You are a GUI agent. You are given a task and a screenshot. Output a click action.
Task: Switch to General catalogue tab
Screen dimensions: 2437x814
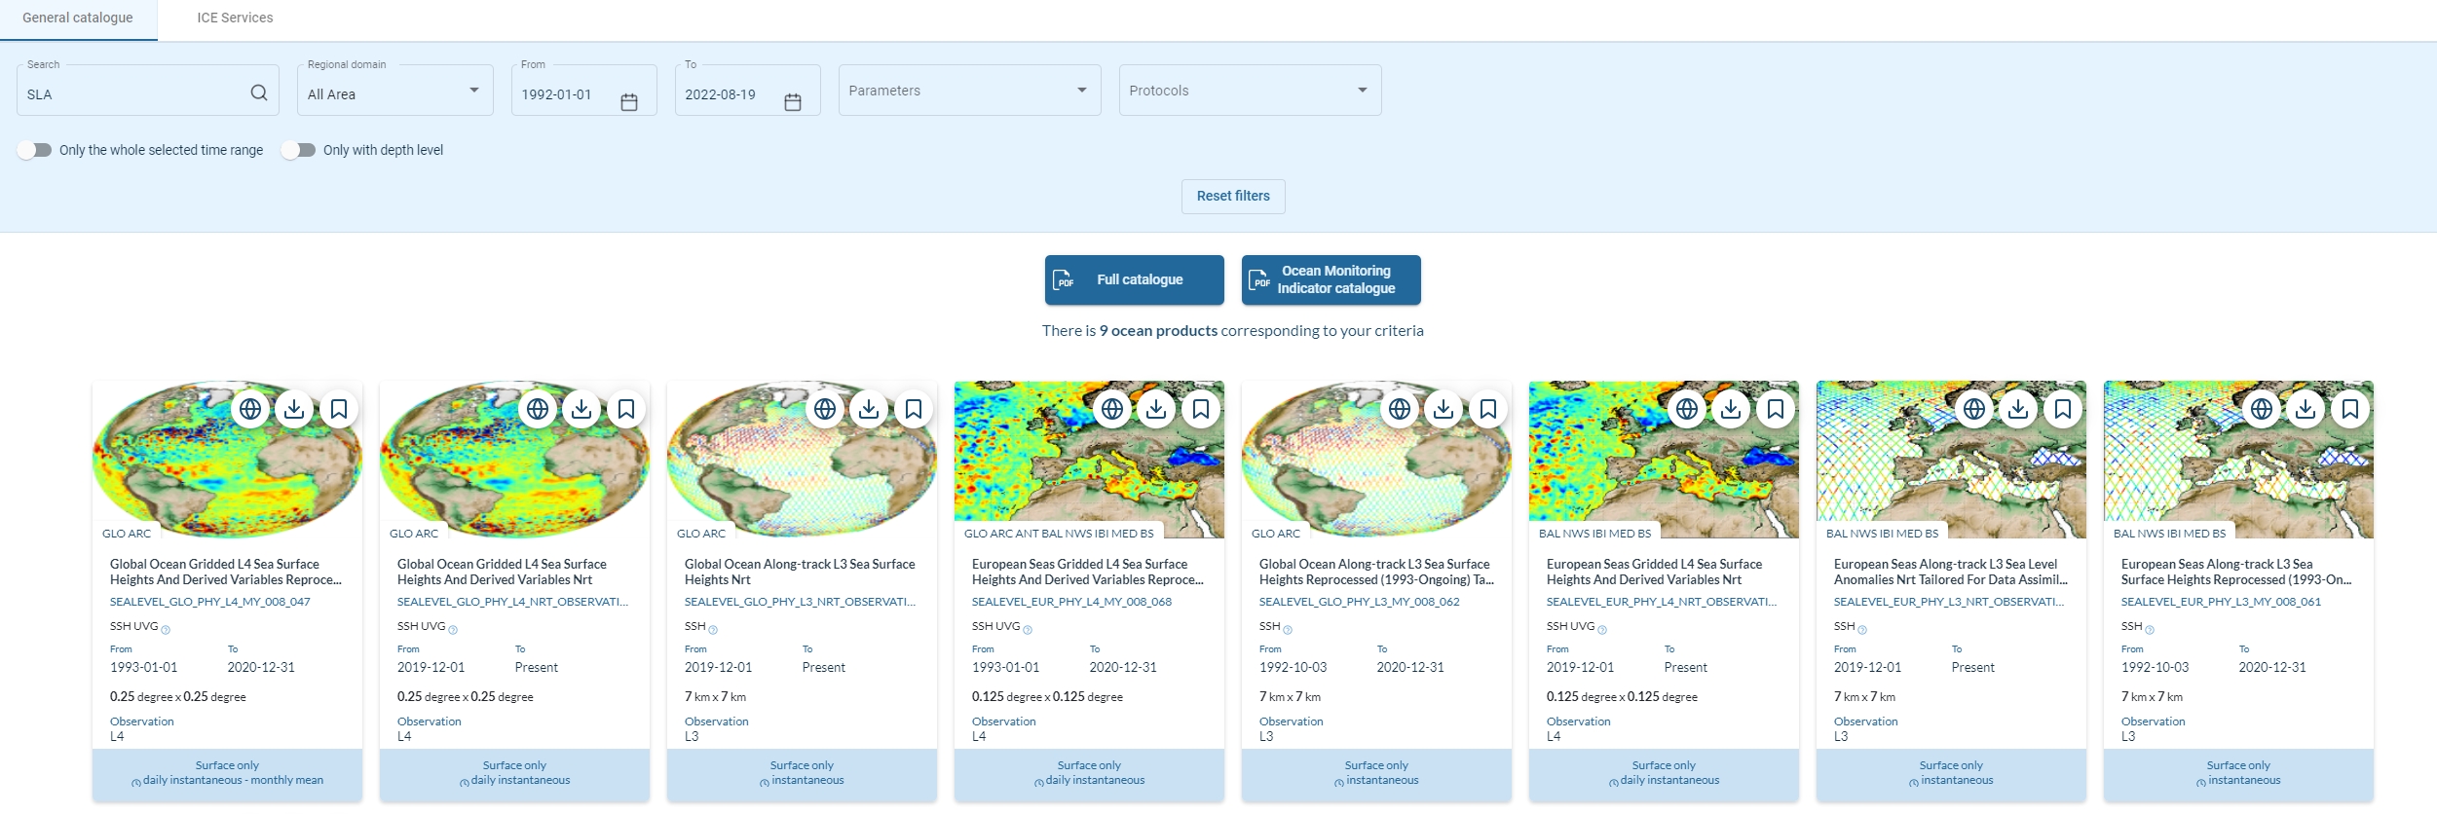(78, 18)
